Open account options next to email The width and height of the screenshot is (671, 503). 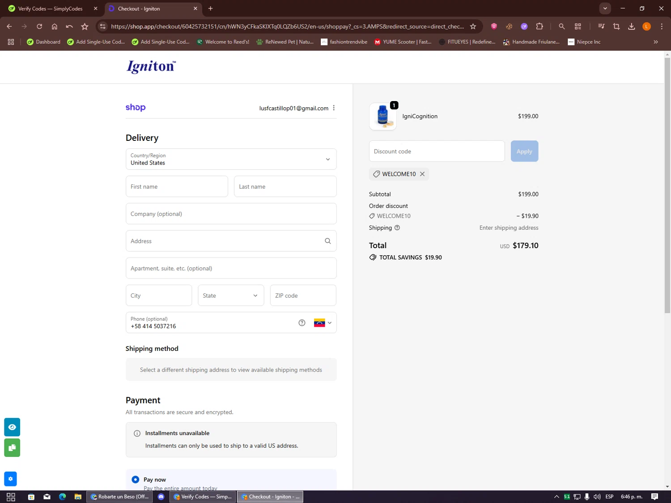click(x=334, y=108)
